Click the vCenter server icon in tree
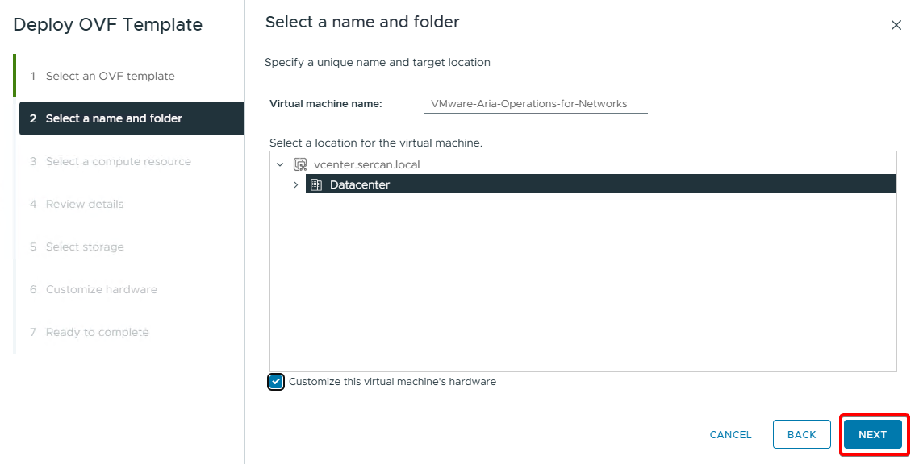The height and width of the screenshot is (464, 919). click(300, 164)
